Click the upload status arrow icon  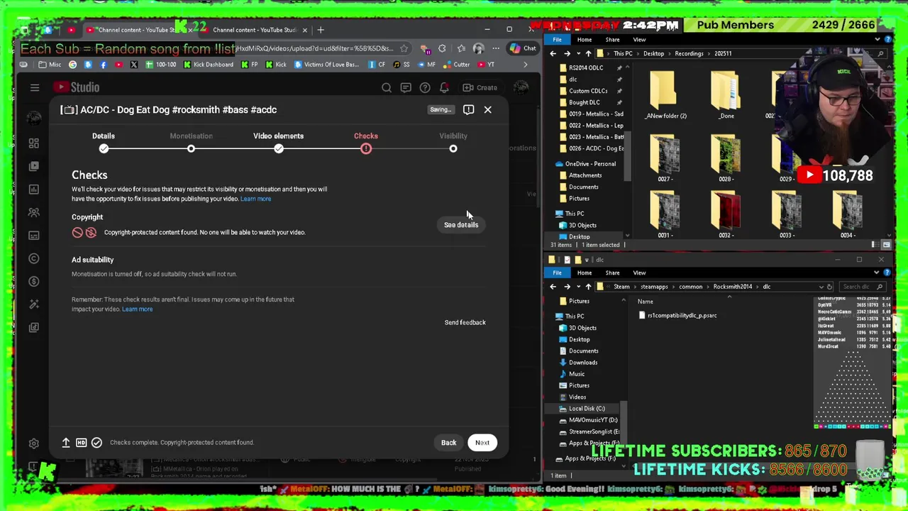66,442
